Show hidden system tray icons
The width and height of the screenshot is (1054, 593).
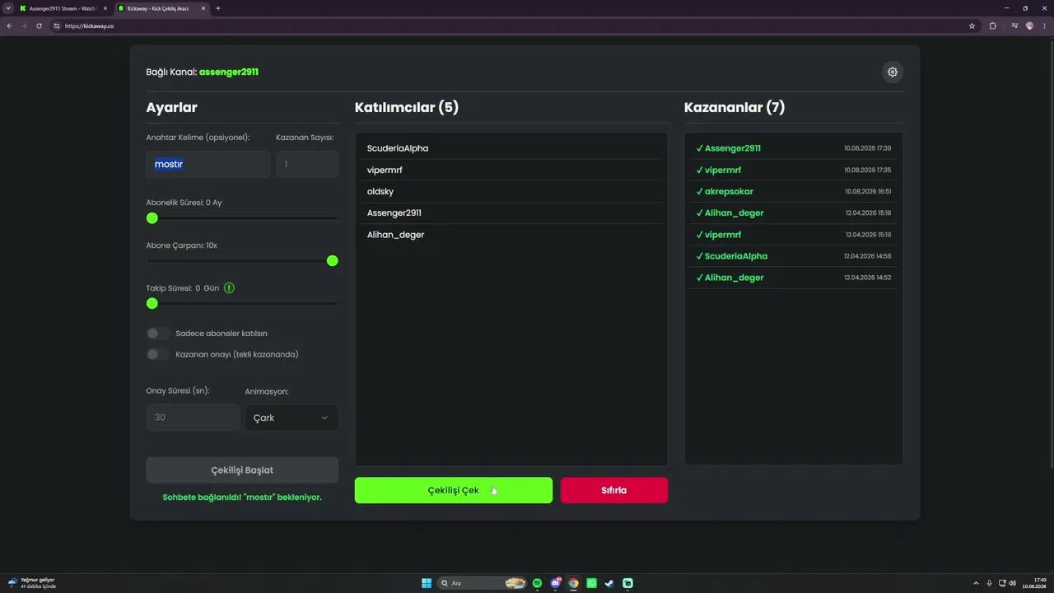pos(976,583)
